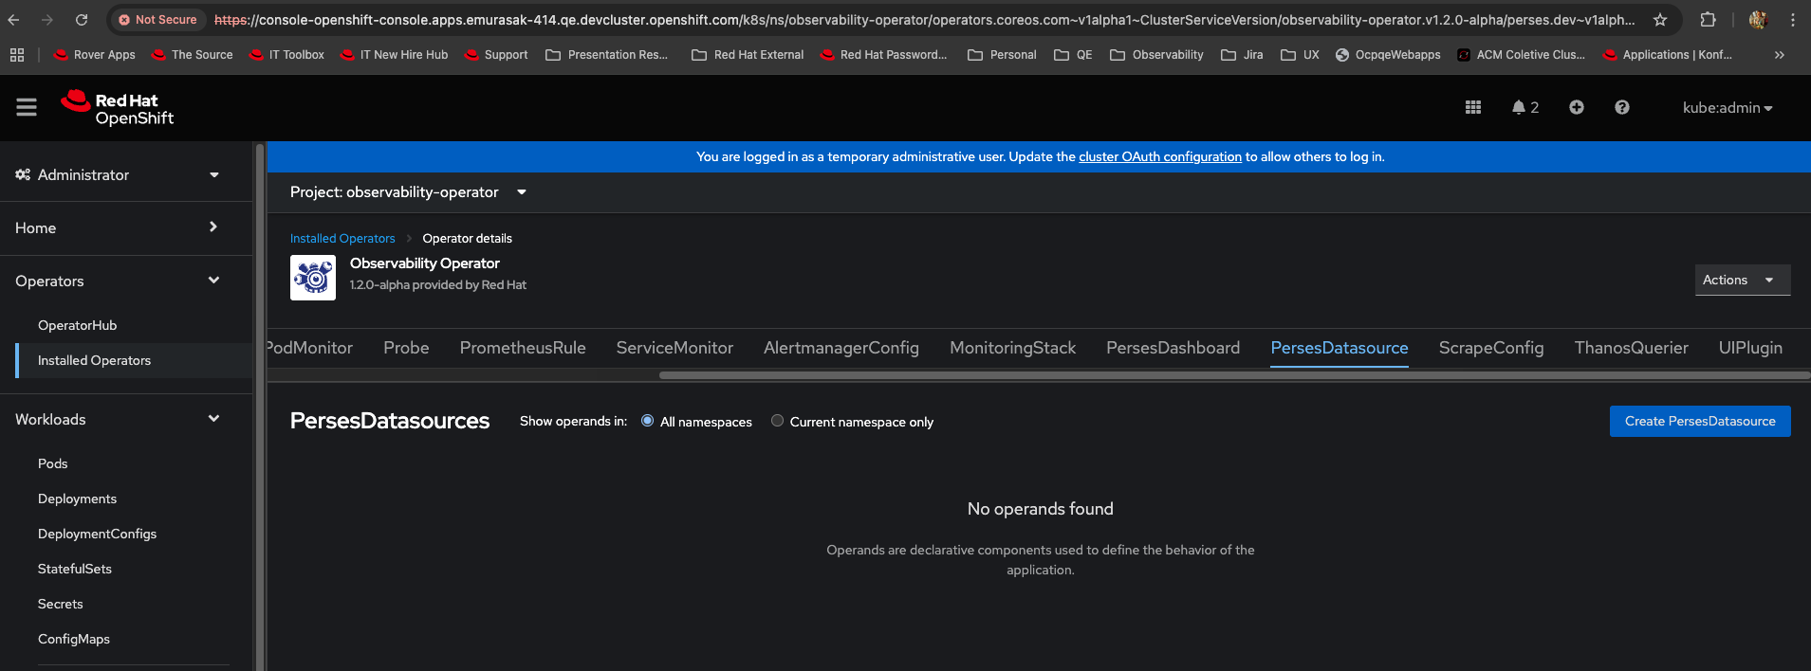The height and width of the screenshot is (671, 1811).
Task: Switch to the ServiceMonitor tab
Action: click(675, 348)
